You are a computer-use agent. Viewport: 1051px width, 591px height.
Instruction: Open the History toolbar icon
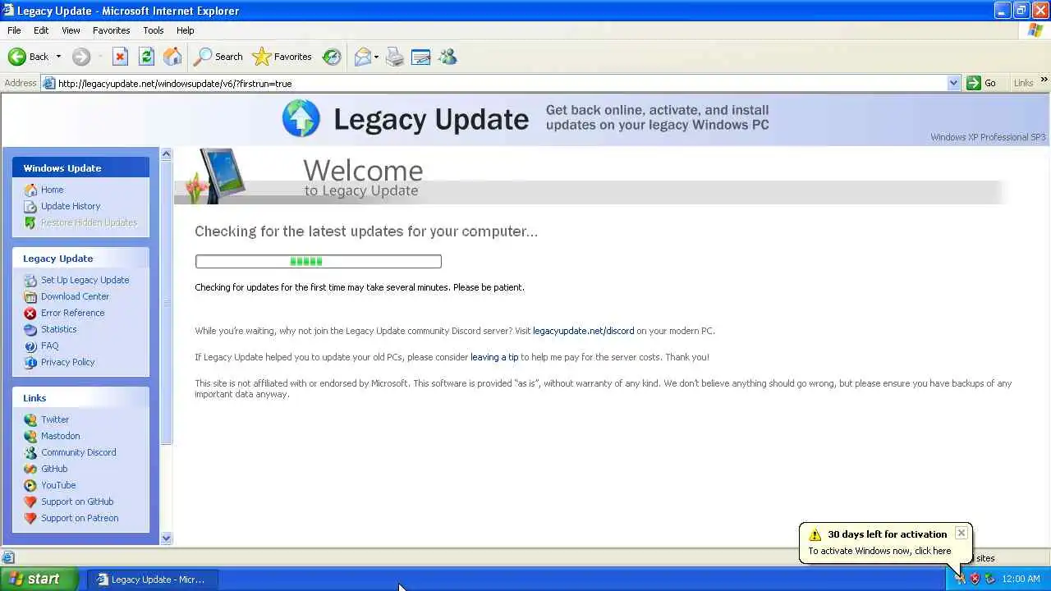(x=332, y=57)
